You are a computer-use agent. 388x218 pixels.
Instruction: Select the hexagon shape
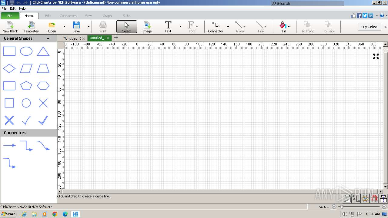(x=43, y=86)
